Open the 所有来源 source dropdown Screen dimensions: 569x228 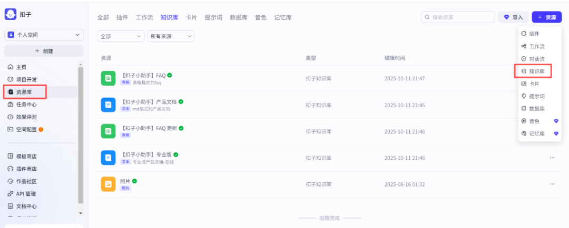click(171, 36)
